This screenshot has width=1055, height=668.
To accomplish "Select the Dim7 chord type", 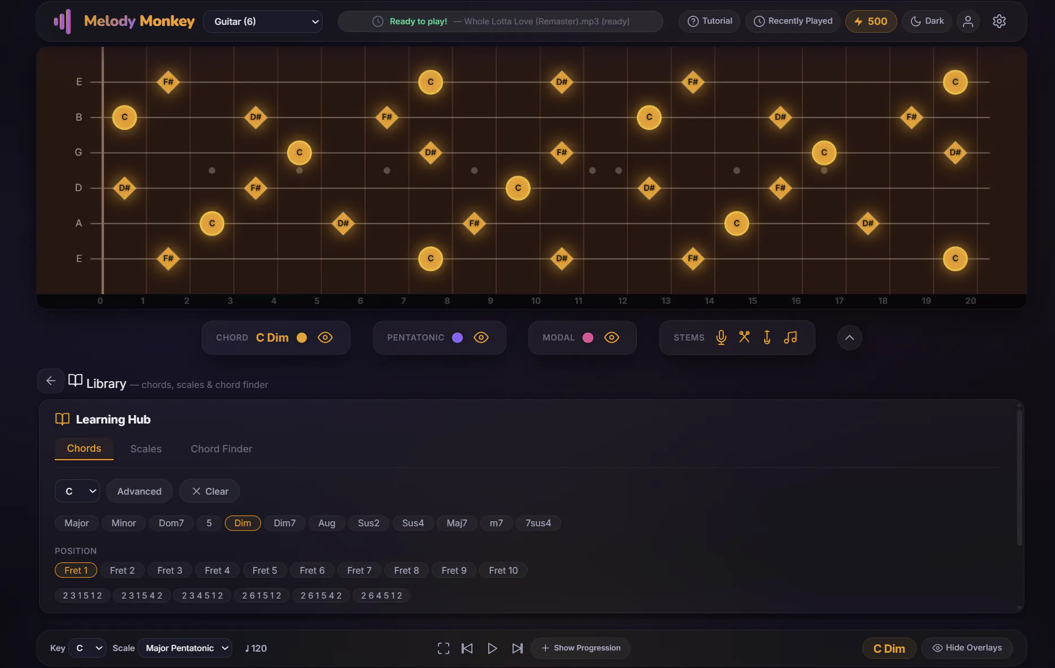I will click(285, 523).
